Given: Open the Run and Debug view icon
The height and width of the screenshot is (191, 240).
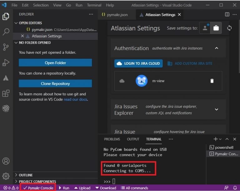Looking at the screenshot, I should click(x=6, y=63).
